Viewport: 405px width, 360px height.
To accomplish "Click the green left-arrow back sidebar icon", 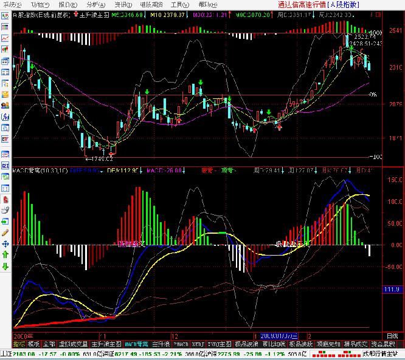I will [x=5, y=222].
